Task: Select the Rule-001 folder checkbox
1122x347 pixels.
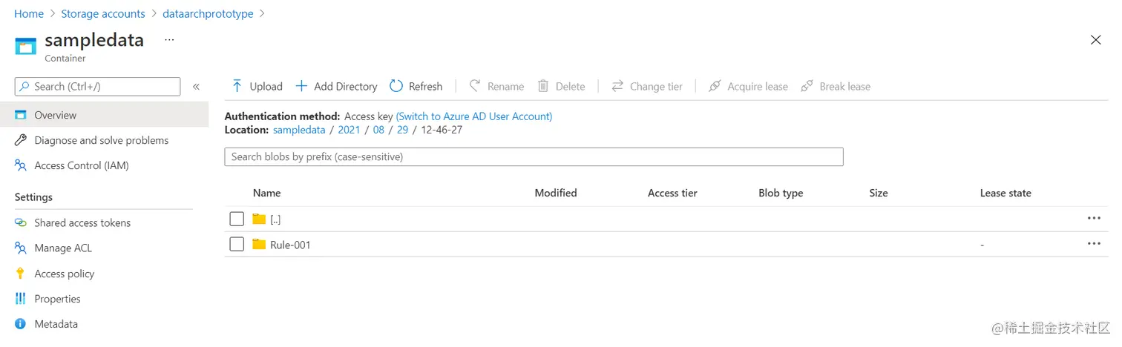Action: [x=237, y=244]
